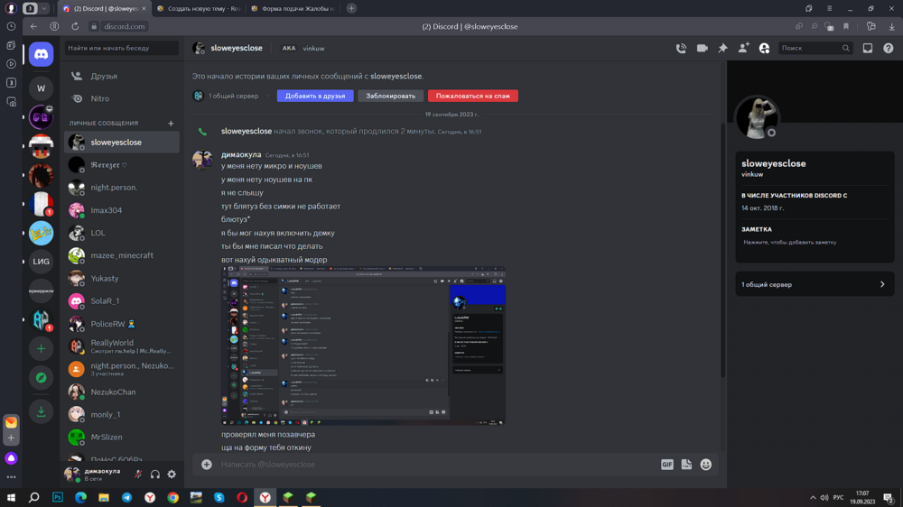Open Discord help icon
The height and width of the screenshot is (507, 903).
click(888, 49)
